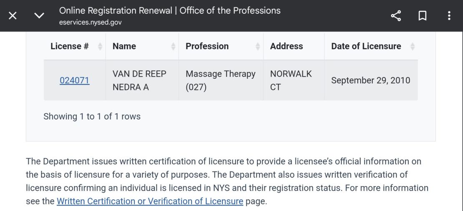Click sort arrows beside Name column
This screenshot has width=463, height=211.
173,47
